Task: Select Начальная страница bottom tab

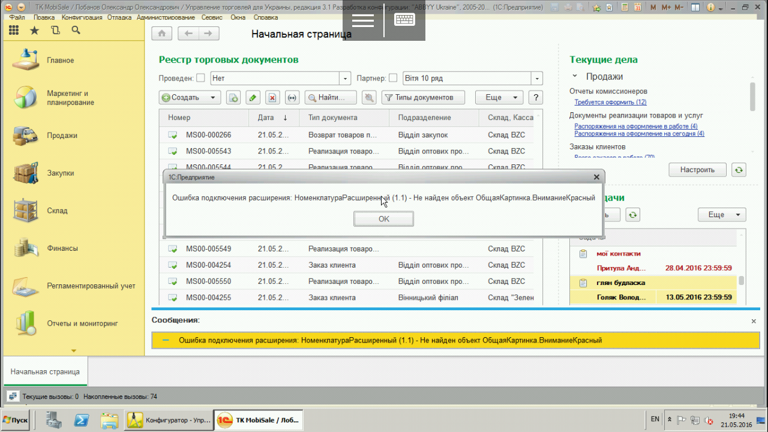Action: click(45, 372)
